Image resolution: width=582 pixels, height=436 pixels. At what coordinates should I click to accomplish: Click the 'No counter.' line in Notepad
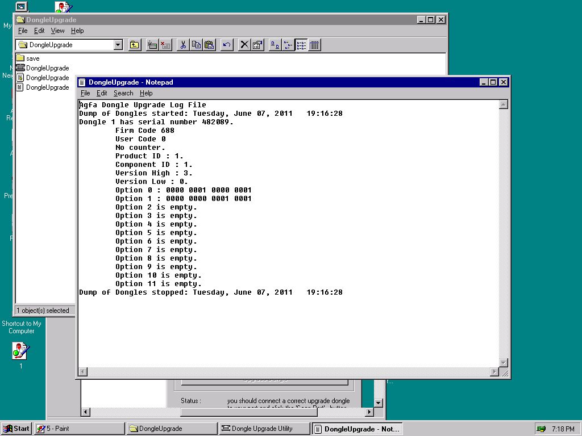pyautogui.click(x=140, y=148)
